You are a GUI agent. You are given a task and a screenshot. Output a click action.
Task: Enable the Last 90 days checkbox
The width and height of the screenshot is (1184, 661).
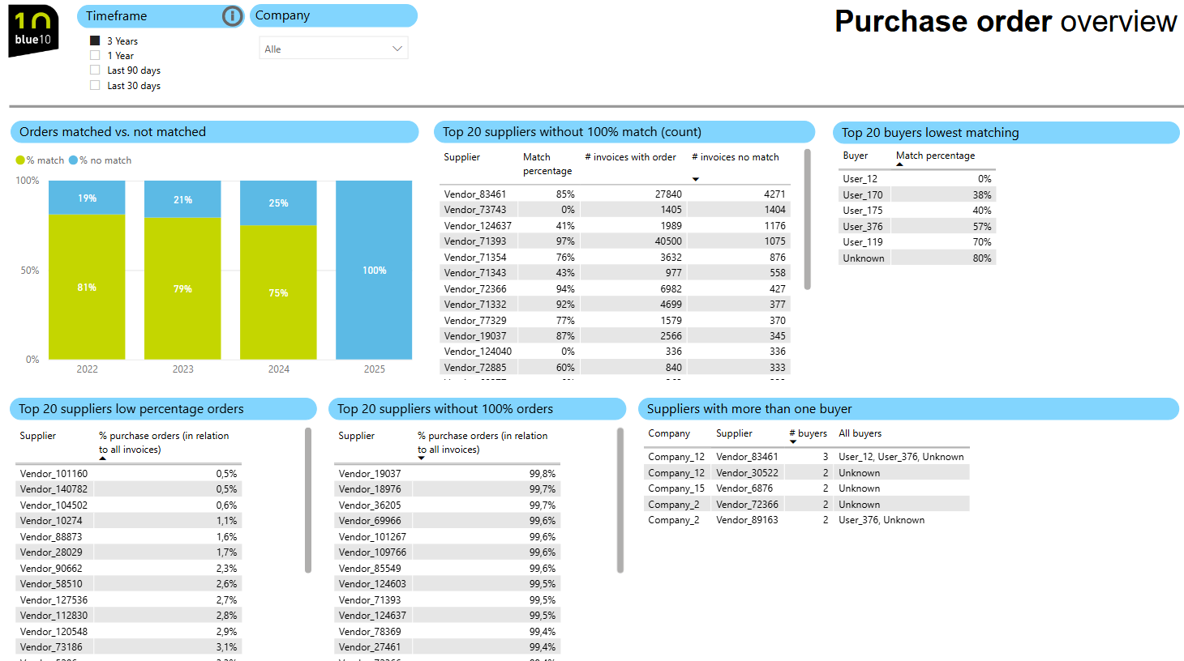click(95, 70)
